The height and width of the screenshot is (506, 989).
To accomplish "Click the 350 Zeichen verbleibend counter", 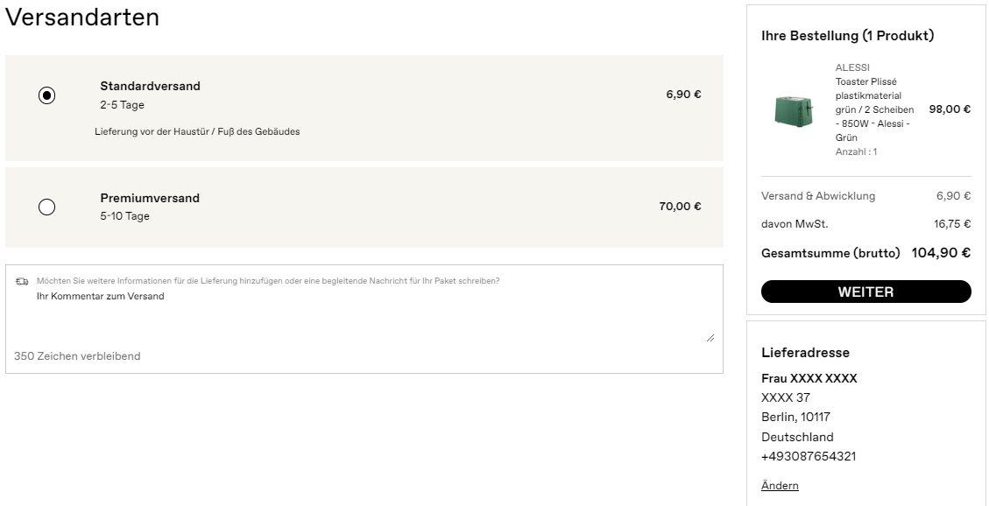I will click(77, 356).
